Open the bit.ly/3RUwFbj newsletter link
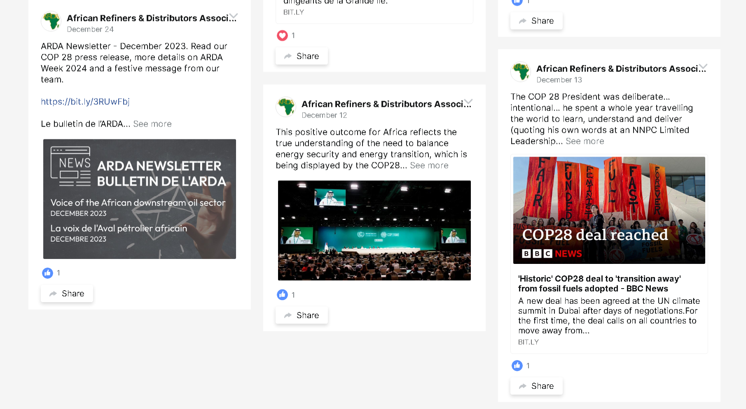This screenshot has height=409, width=746. [x=85, y=102]
